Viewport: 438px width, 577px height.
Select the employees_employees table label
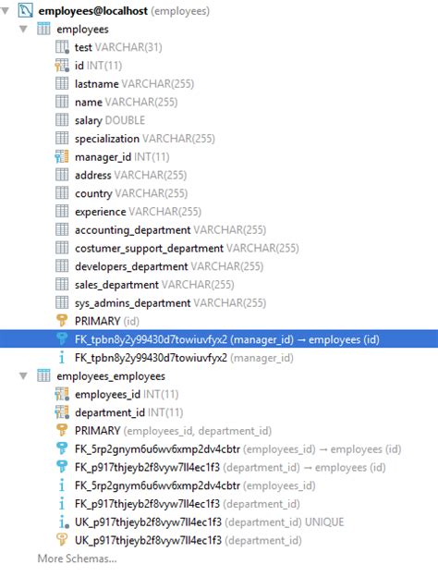click(x=111, y=376)
